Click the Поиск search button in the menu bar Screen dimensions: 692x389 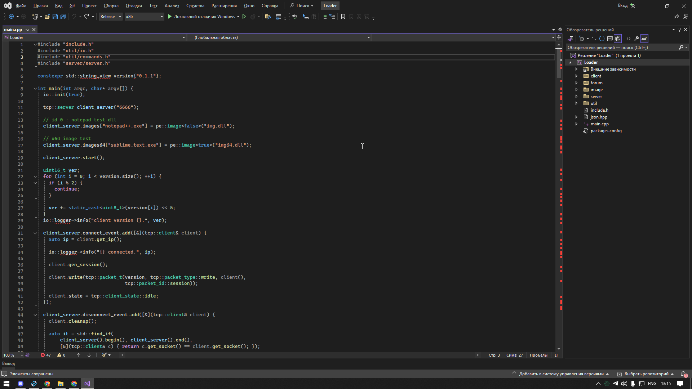302,6
